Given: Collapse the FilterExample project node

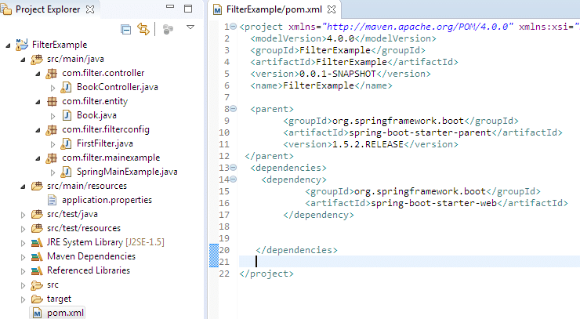Looking at the screenshot, I should point(8,45).
